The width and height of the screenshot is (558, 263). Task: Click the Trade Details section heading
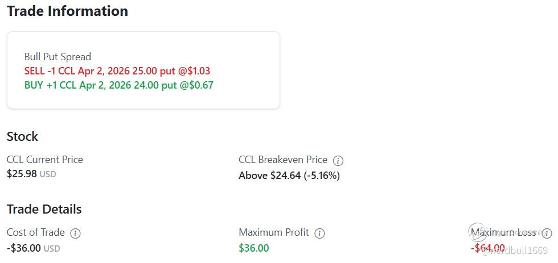pos(44,209)
